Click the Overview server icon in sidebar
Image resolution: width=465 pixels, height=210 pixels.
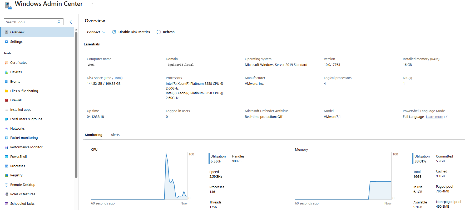tap(6, 32)
